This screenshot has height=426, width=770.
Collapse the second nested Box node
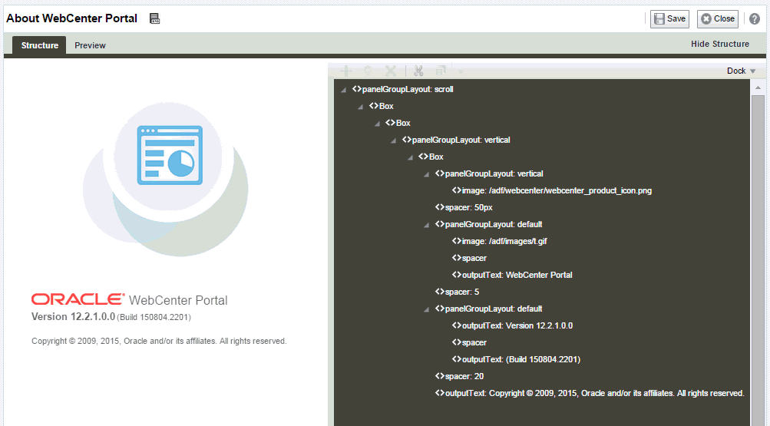377,124
